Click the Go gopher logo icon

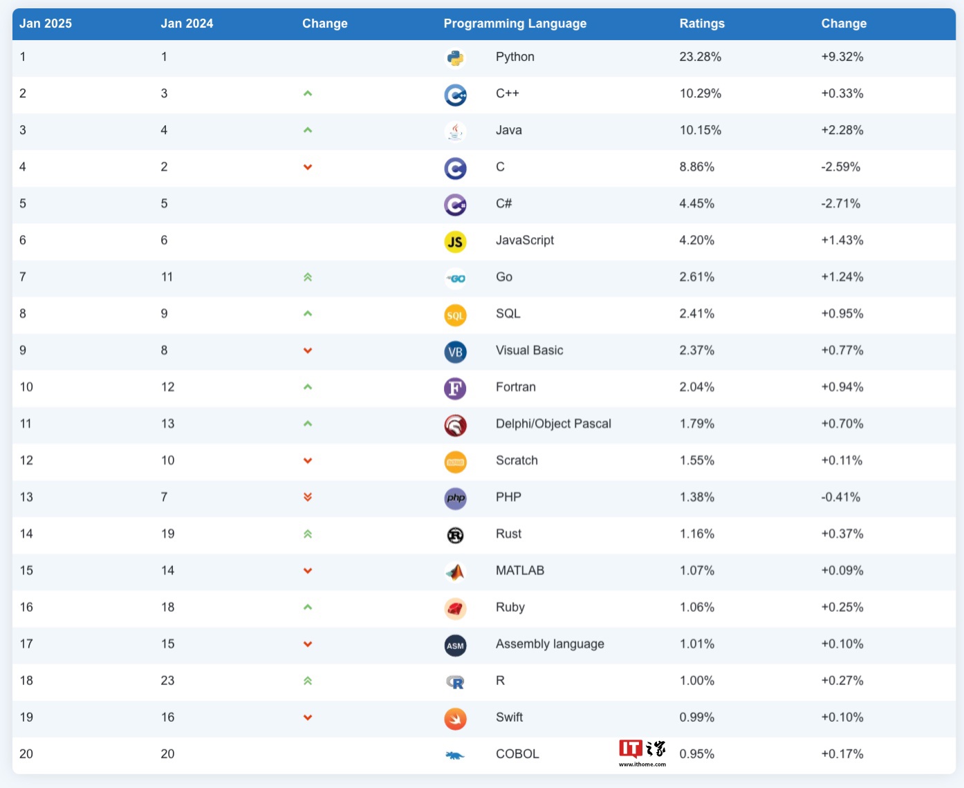click(x=455, y=278)
